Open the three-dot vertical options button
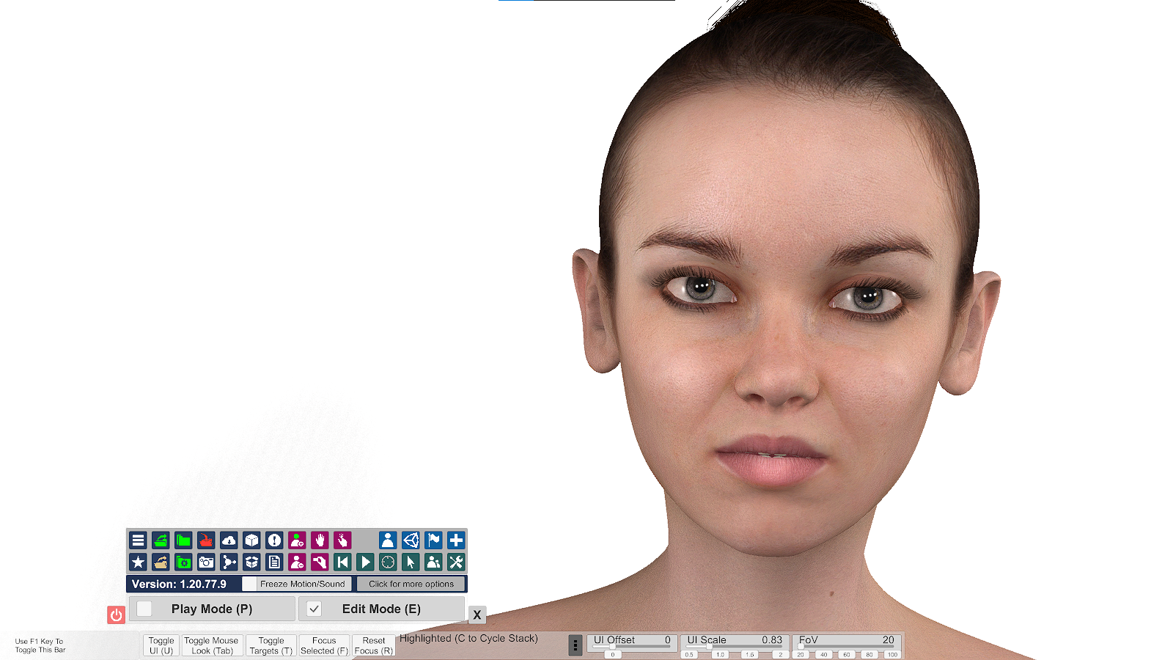 click(x=576, y=645)
